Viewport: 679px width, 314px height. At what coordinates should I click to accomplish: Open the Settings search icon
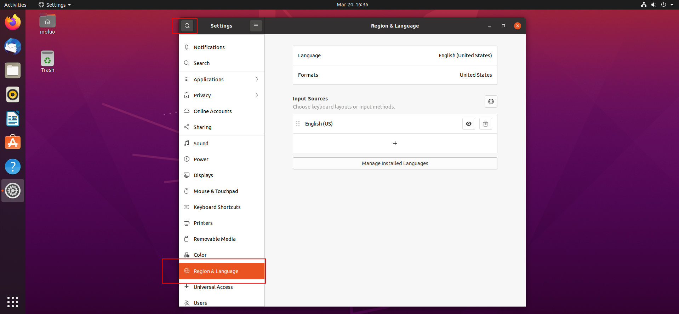(x=187, y=26)
